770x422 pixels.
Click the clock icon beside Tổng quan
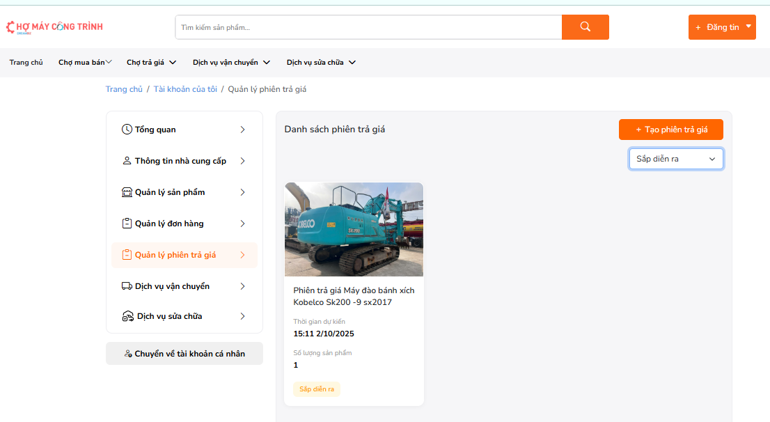click(x=127, y=130)
